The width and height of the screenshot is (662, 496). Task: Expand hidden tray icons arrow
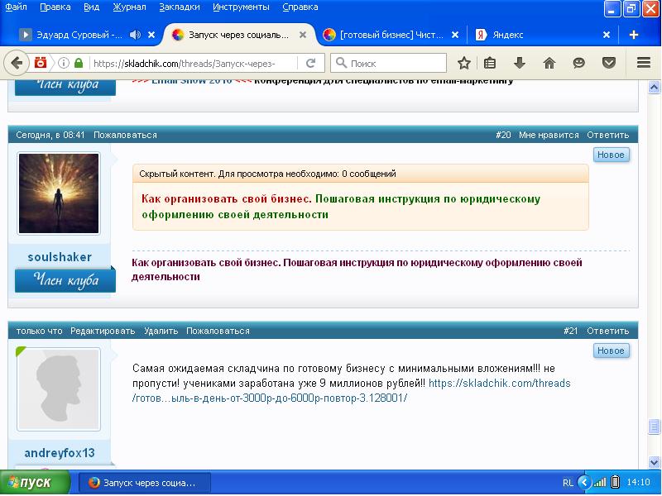[x=585, y=482]
